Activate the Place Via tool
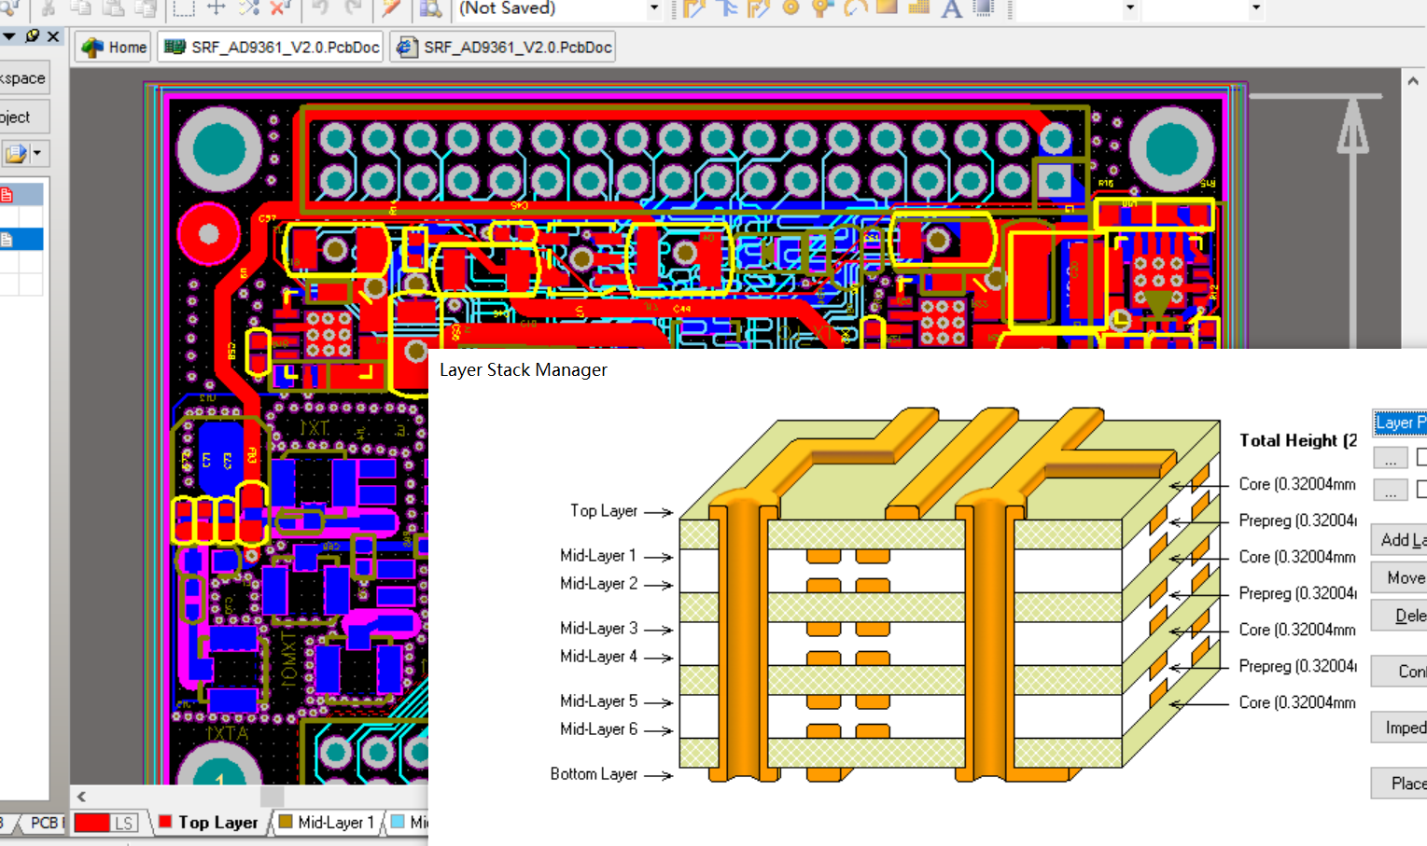 (822, 8)
